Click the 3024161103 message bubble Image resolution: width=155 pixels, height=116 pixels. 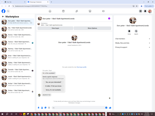pyautogui.click(x=46, y=95)
